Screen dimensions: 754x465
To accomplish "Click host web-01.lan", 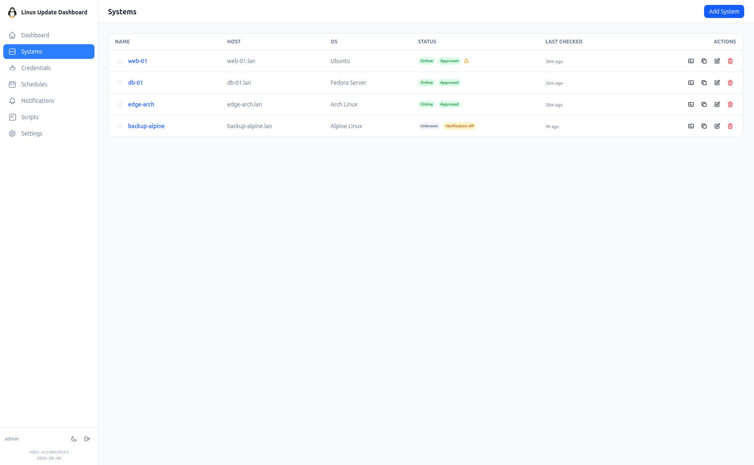I will (x=241, y=61).
